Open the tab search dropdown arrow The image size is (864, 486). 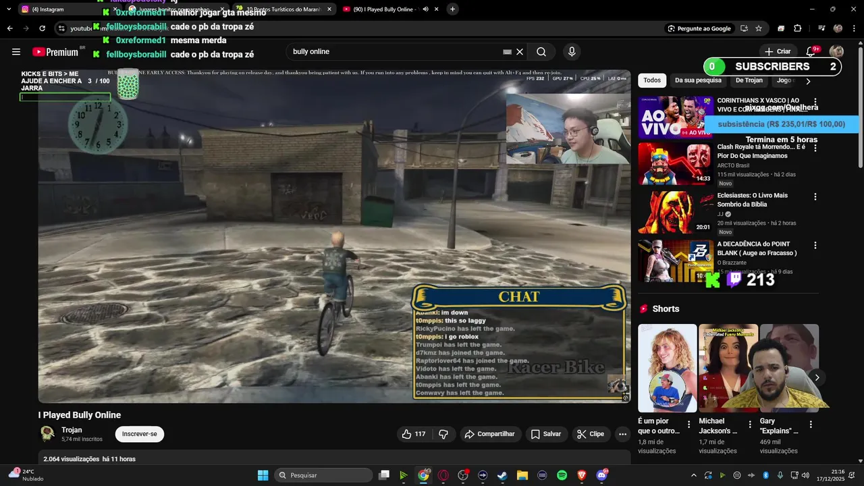pos(9,9)
